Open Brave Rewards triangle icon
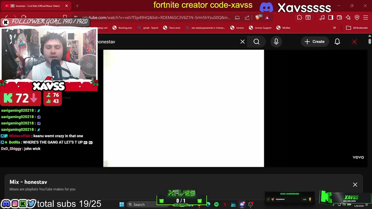Viewport: 372px width, 209px height. pyautogui.click(x=267, y=18)
